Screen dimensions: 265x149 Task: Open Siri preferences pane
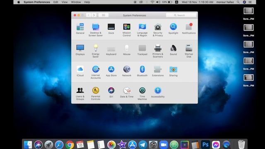click(111, 92)
